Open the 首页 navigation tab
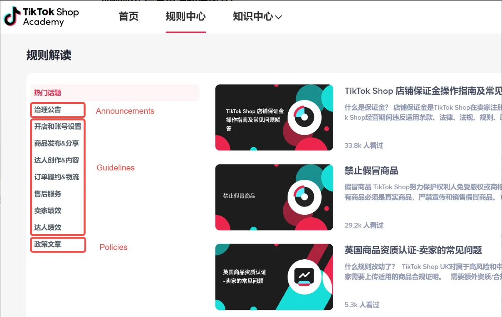502x317 pixels. point(129,17)
